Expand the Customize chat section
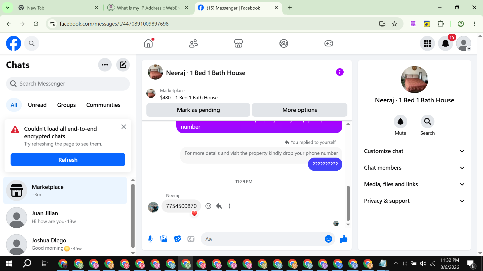 click(x=414, y=151)
